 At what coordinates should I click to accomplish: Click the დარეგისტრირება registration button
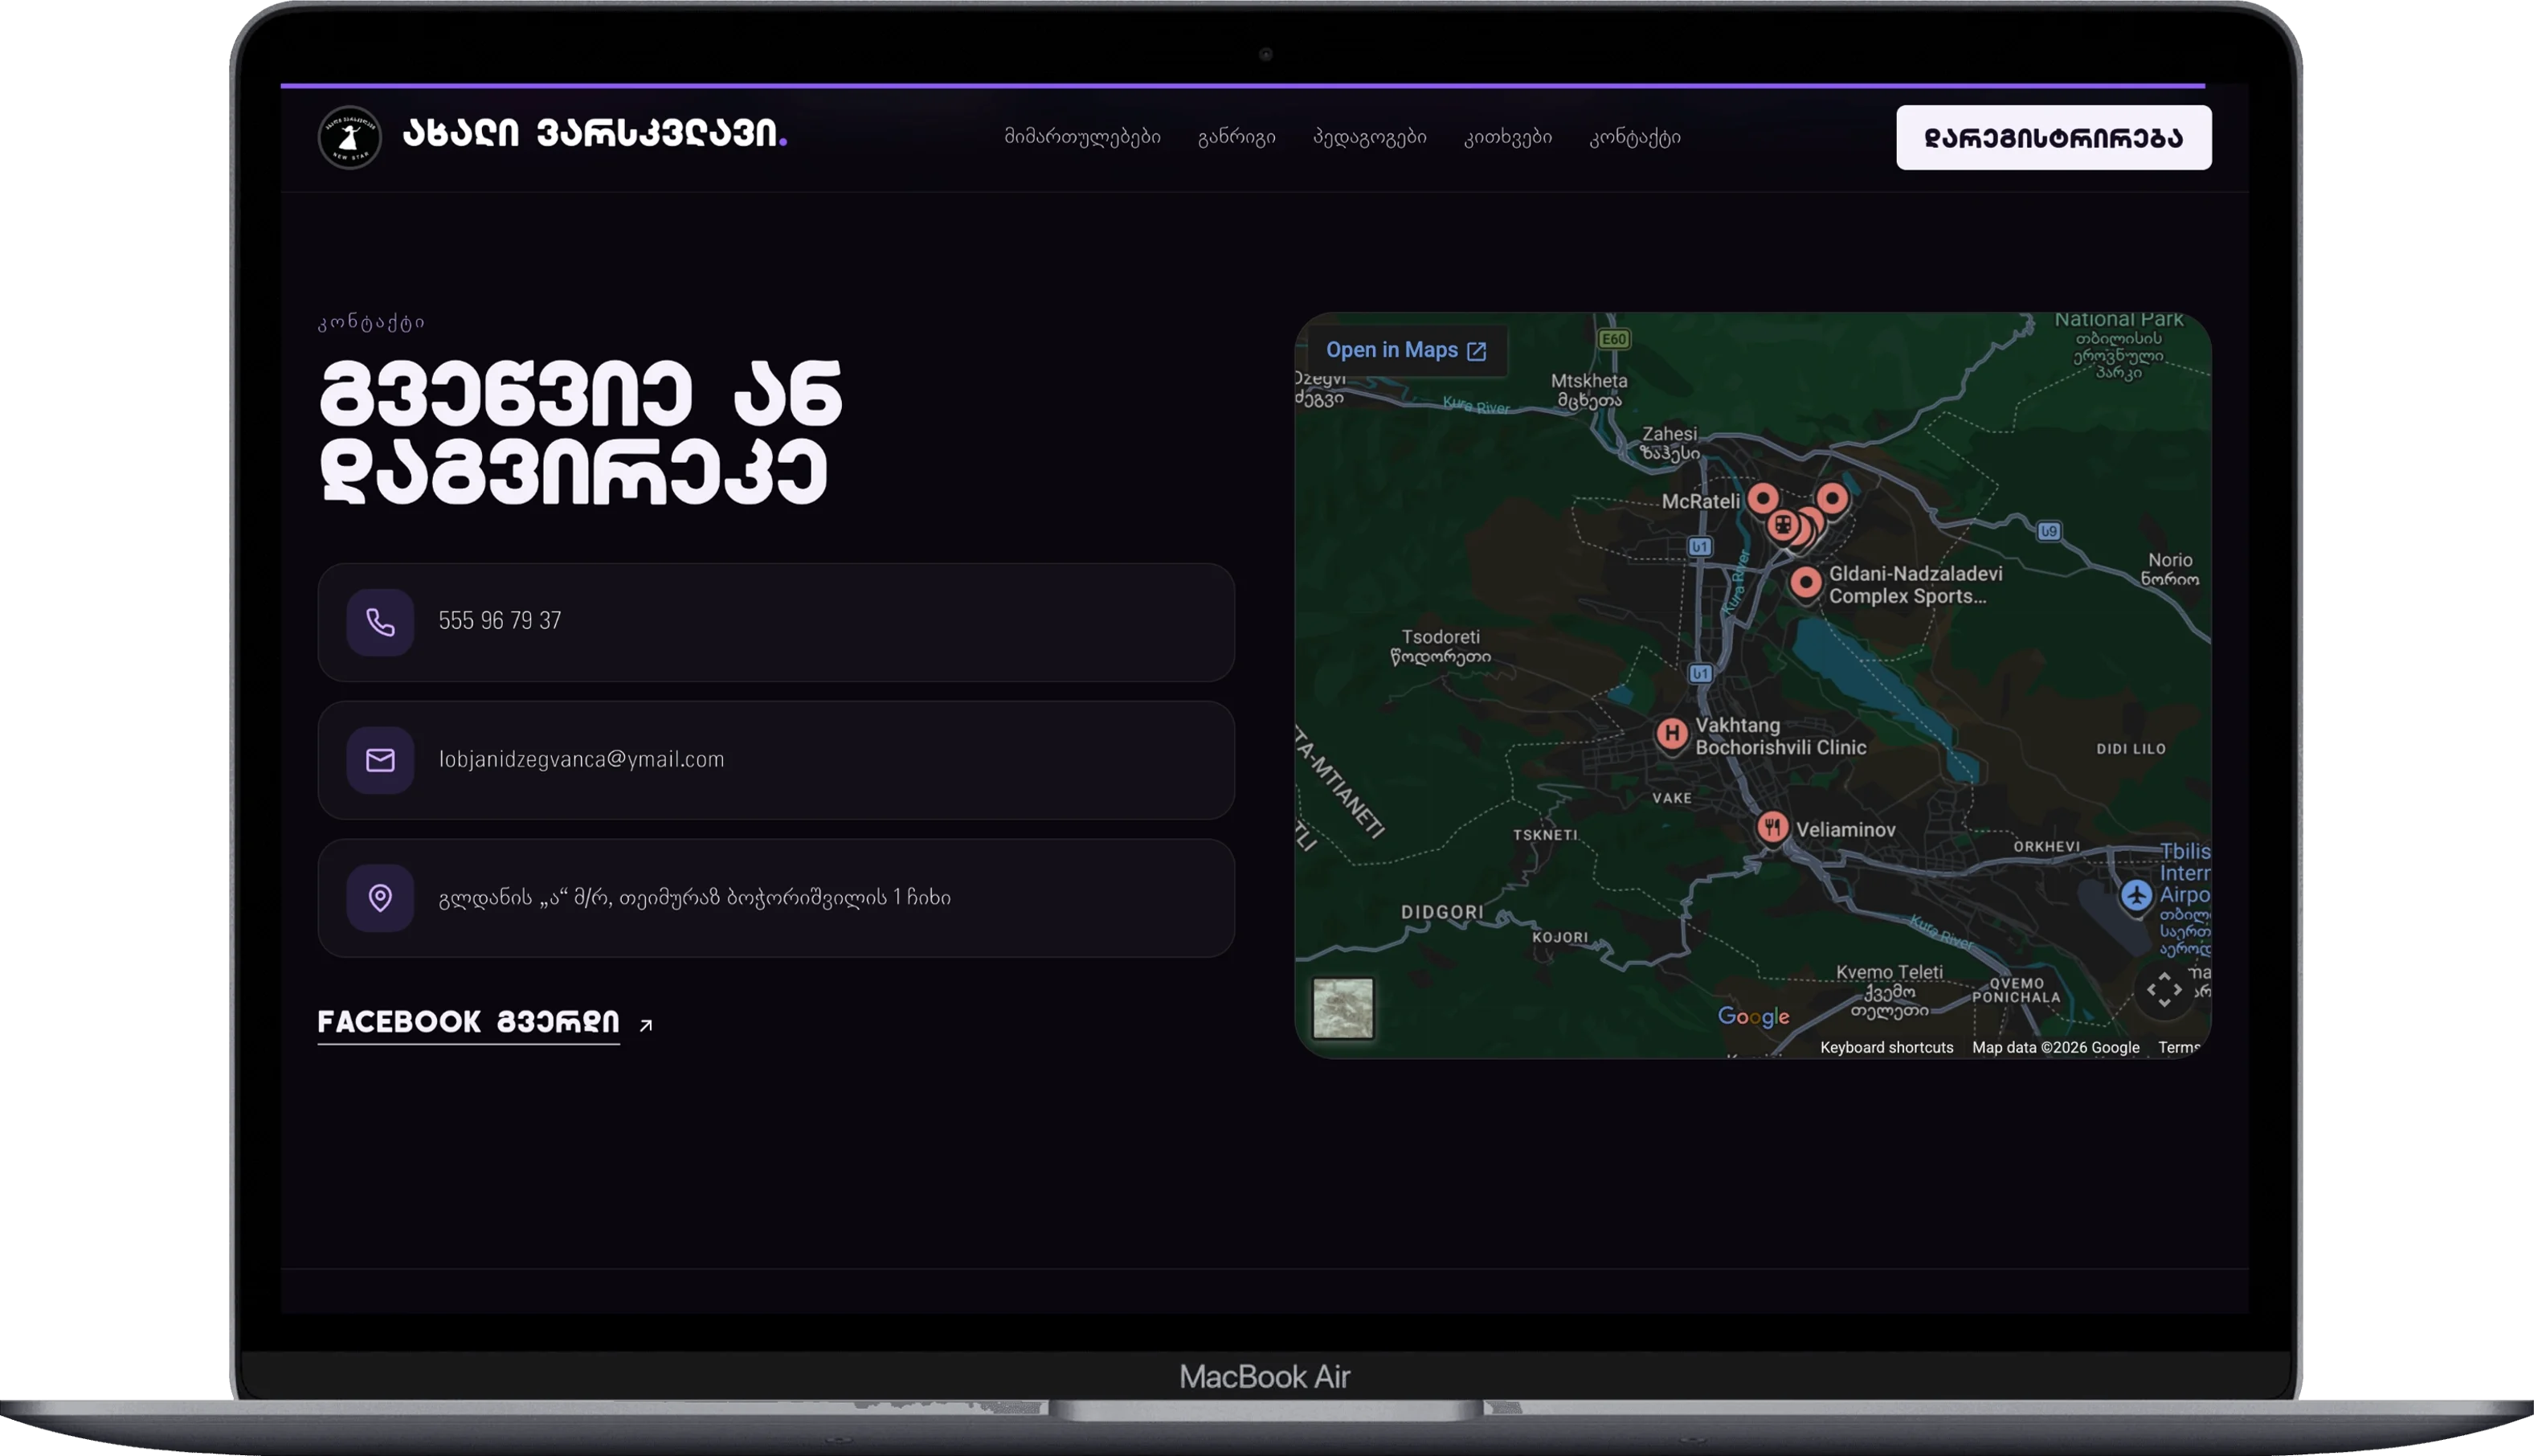[x=2054, y=138]
